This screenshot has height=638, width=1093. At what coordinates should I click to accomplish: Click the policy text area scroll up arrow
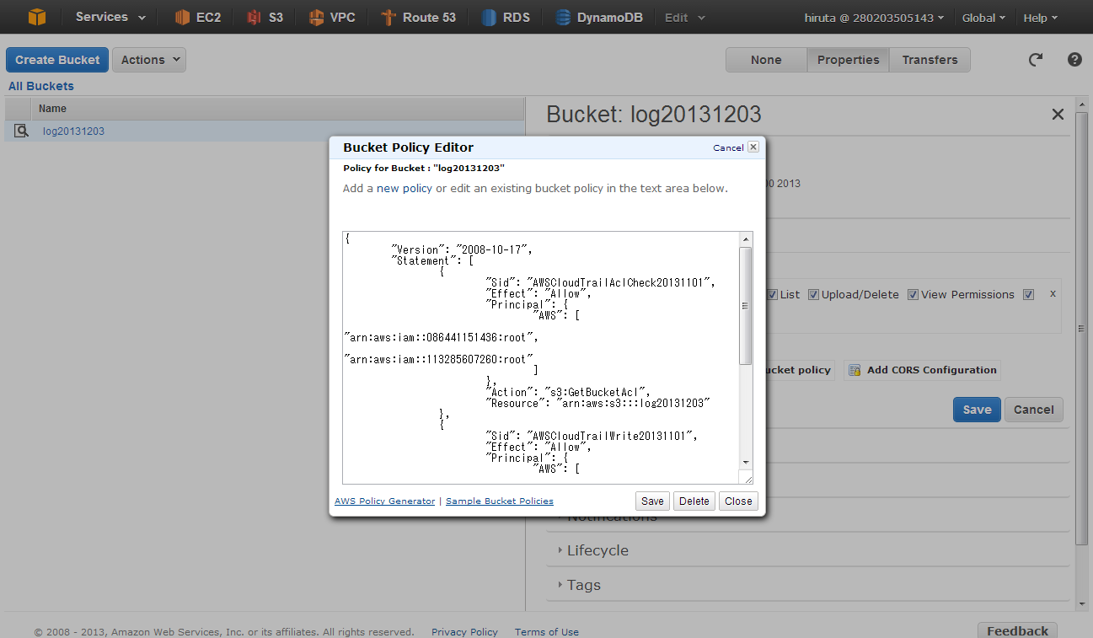(745, 239)
